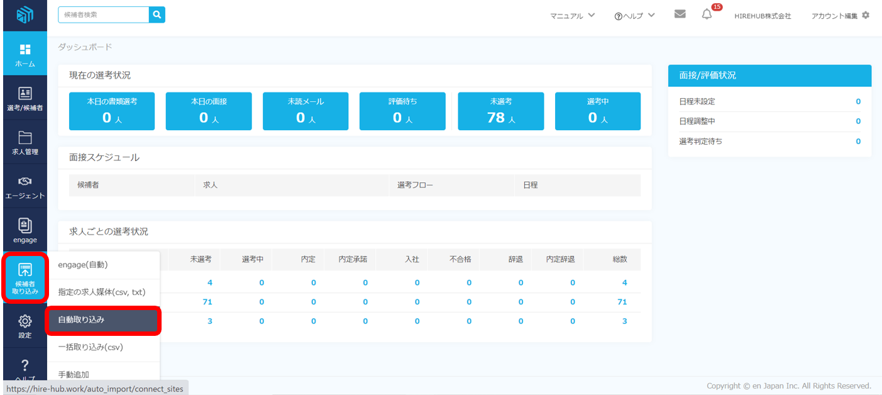
Task: Go to 求人管理 folder icon
Action: 25,143
